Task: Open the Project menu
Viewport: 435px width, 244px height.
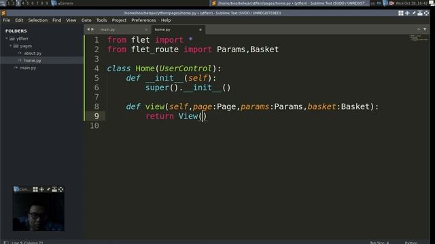Action: click(119, 20)
